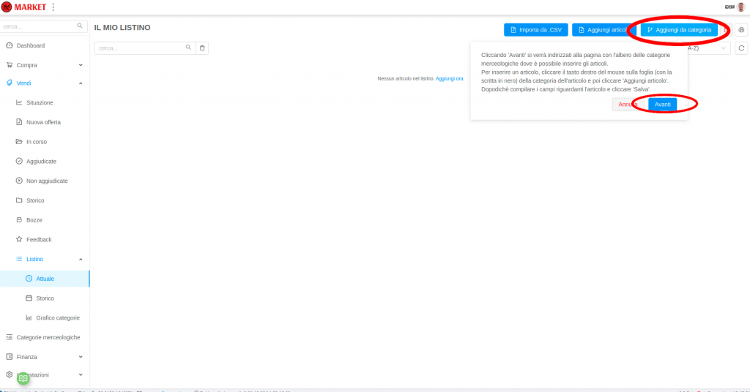Click the listino search input field

pyautogui.click(x=139, y=48)
